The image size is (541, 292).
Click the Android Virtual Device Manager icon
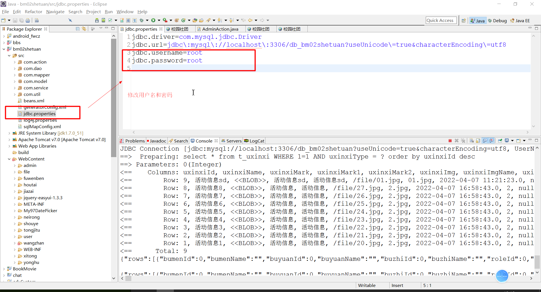click(x=103, y=20)
